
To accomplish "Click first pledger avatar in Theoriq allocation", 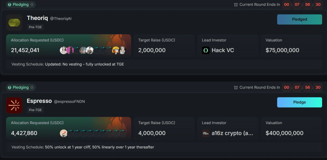I will point(63,50).
